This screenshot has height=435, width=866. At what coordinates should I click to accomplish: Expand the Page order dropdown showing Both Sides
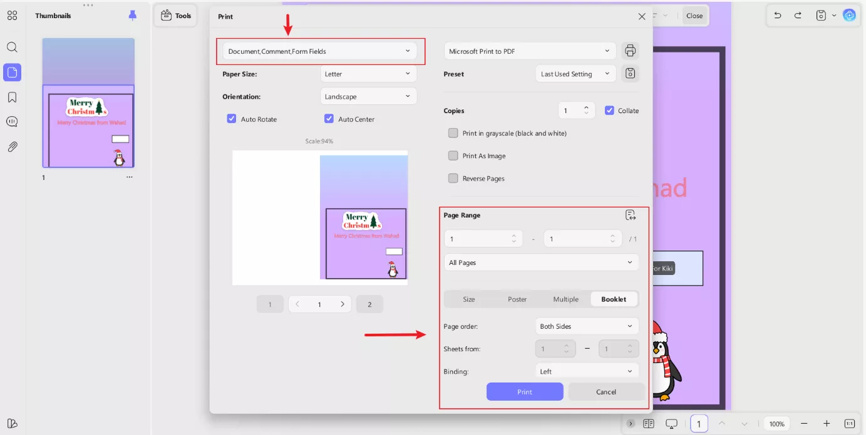586,326
